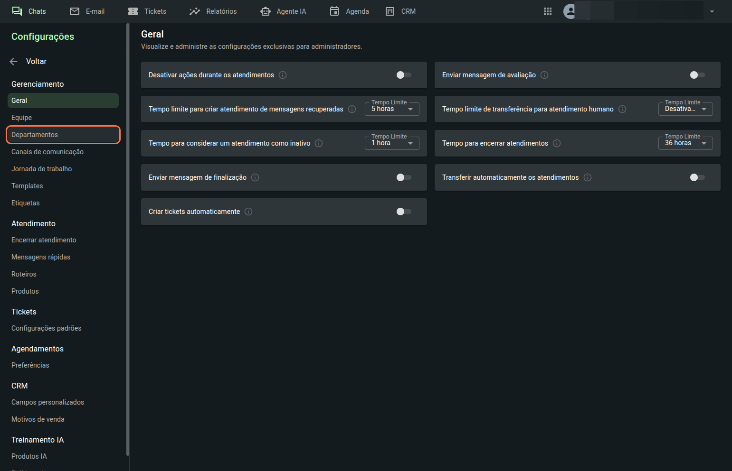Click the sidebar vertical scrollbar
Viewport: 732px width, 471px height.
coord(128,237)
